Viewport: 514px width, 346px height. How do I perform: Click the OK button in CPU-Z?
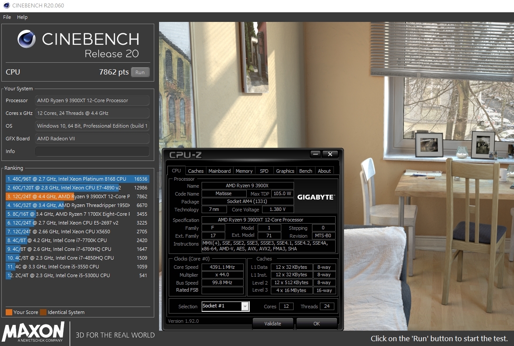click(317, 324)
